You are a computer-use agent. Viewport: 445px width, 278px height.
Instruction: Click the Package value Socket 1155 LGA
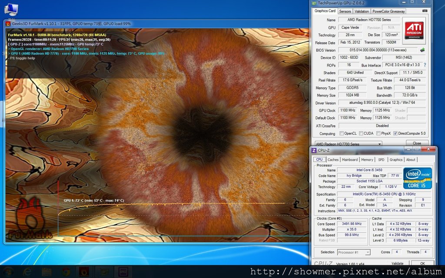[369, 181]
